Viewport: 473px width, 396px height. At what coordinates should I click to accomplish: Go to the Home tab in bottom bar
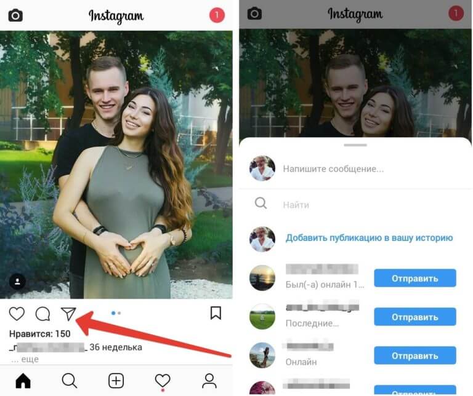tap(23, 381)
